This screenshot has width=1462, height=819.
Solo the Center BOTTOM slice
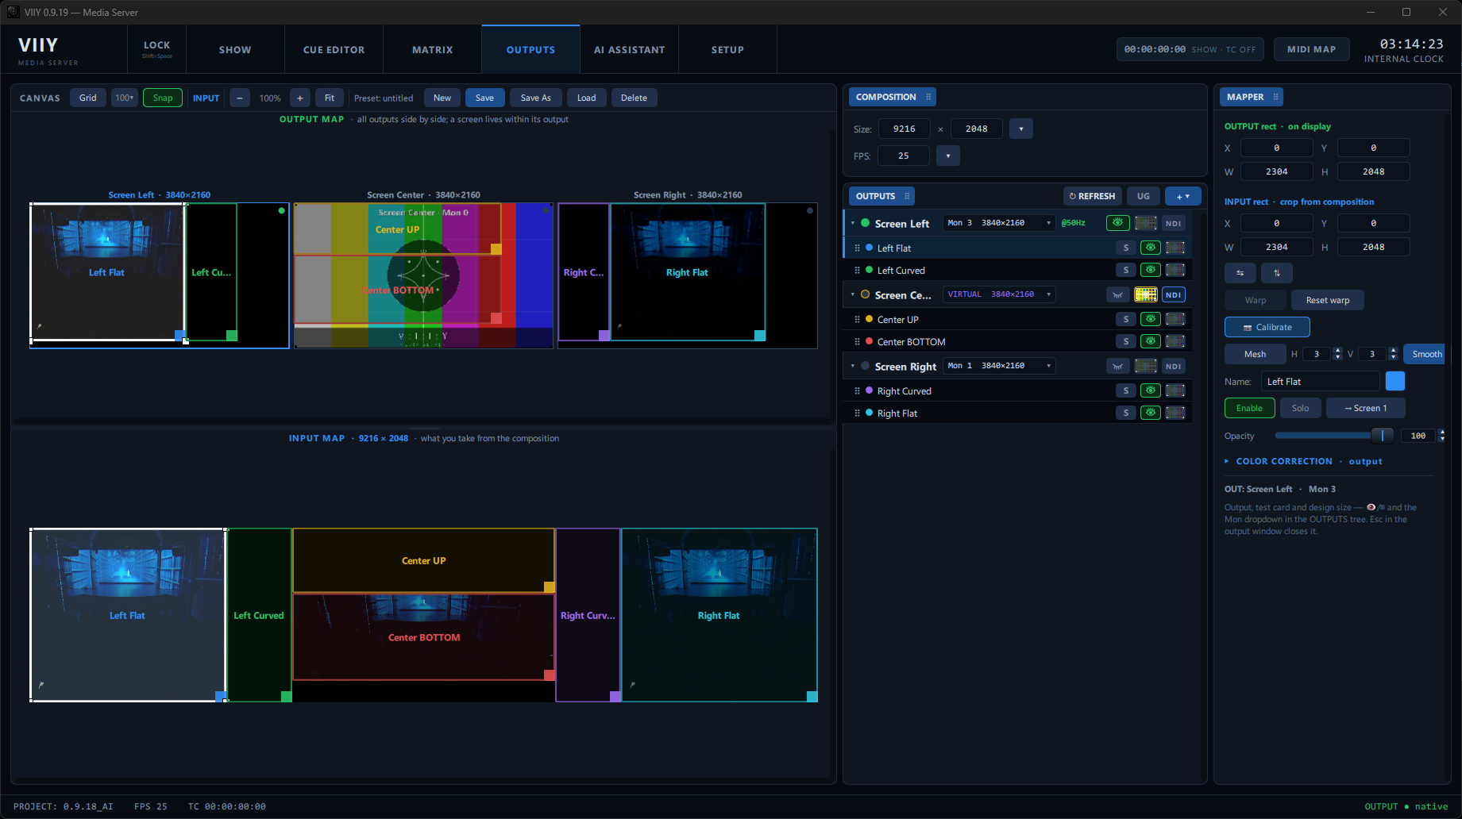coord(1125,341)
